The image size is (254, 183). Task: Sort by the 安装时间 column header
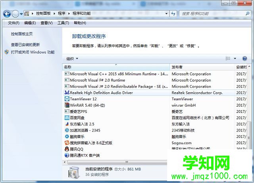pos(241,67)
